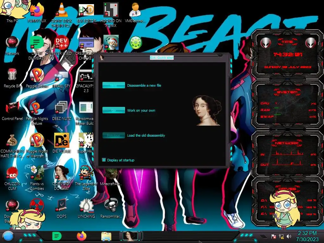
Task: Click the NETWORK widget header
Action: click(x=287, y=143)
